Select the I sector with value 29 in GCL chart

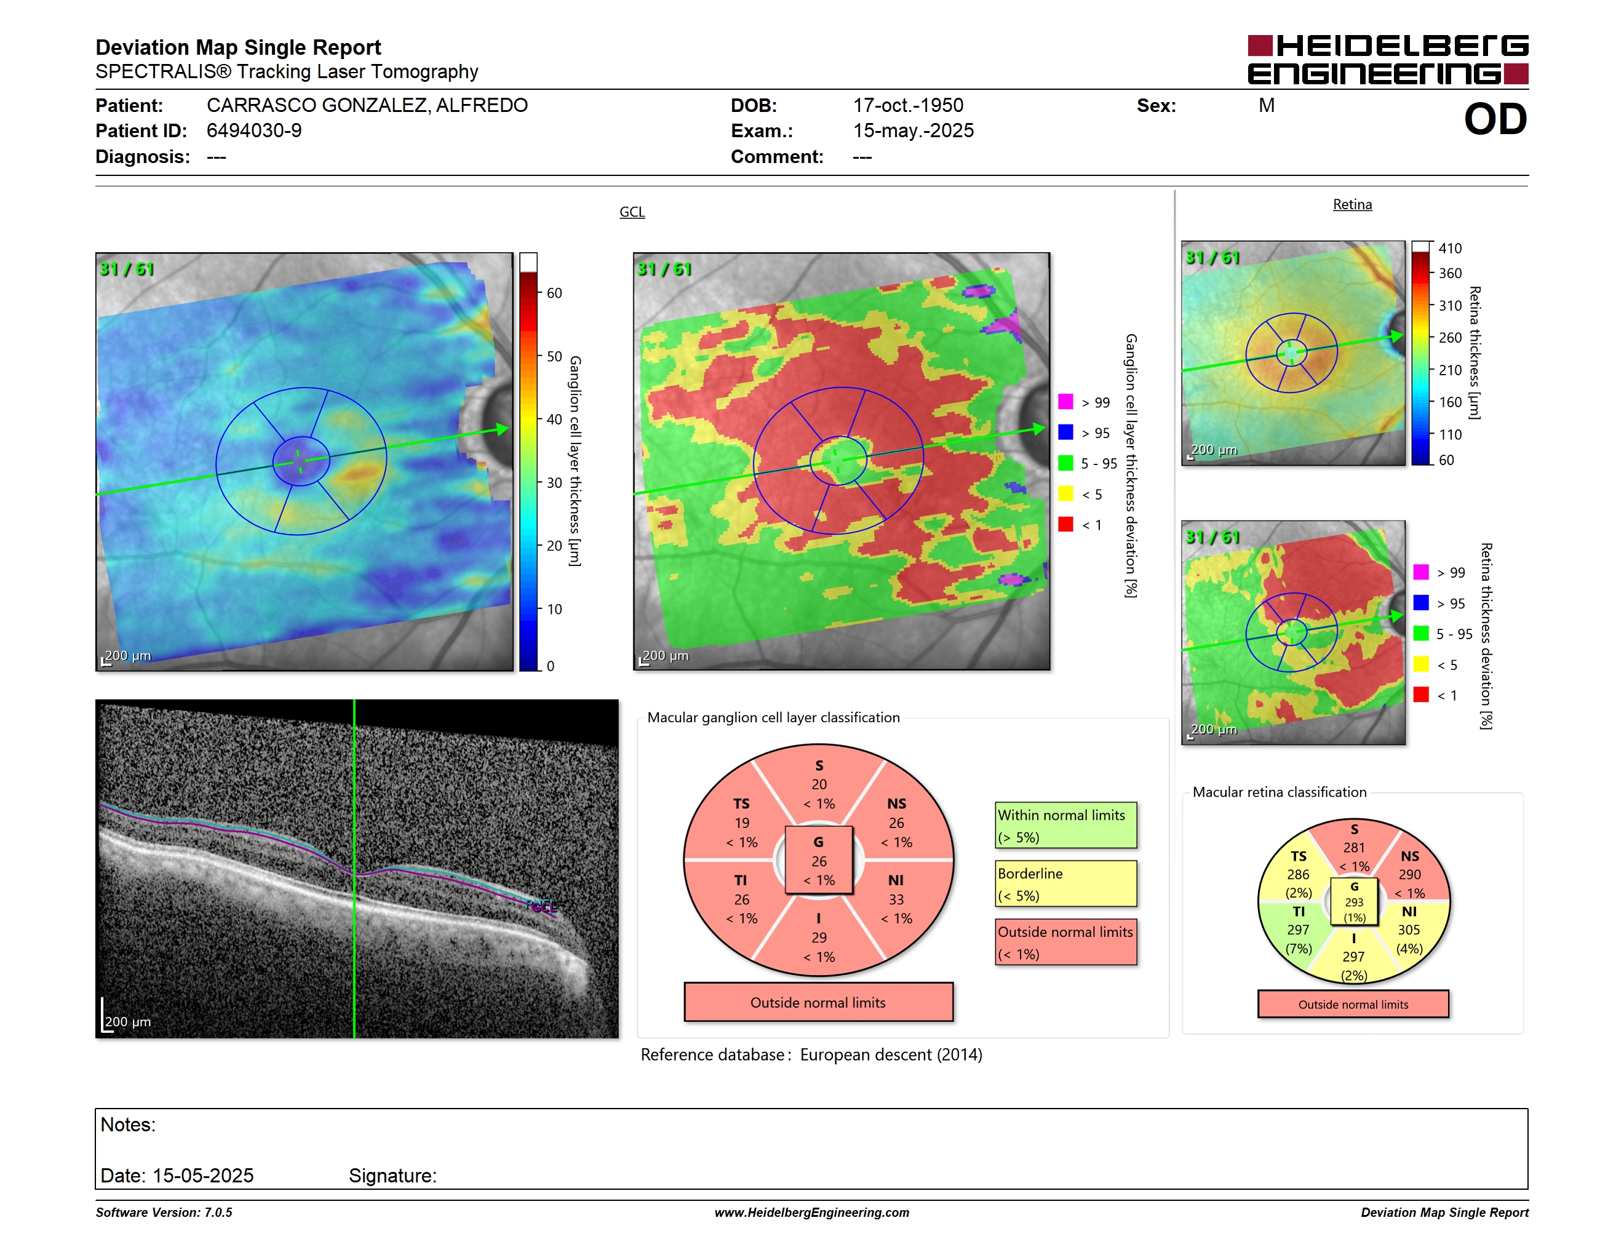[x=819, y=937]
